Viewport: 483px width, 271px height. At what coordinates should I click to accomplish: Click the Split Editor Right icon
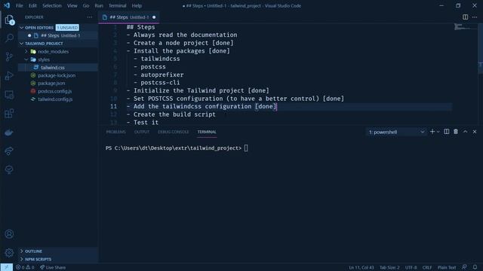(465, 17)
